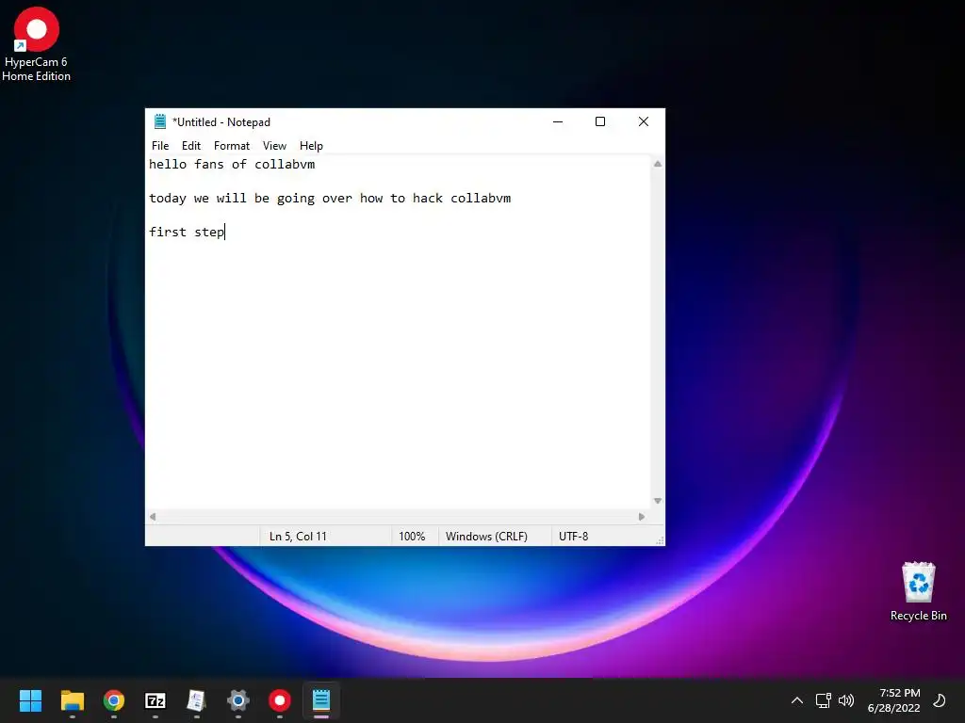Click the 'Windows (CRLF)' status entry
The height and width of the screenshot is (723, 965).
[x=486, y=536]
